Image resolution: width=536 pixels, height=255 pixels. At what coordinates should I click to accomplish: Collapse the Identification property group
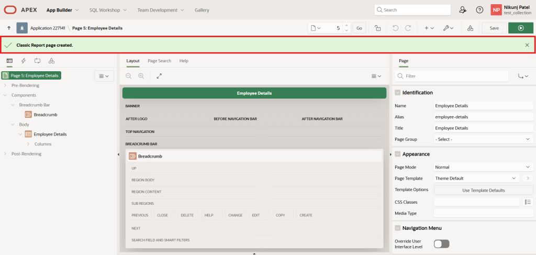398,92
